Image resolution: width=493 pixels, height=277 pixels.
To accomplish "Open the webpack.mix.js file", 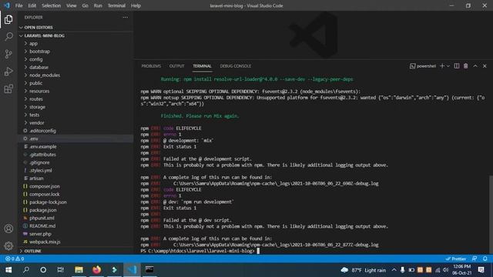I will click(75, 242).
